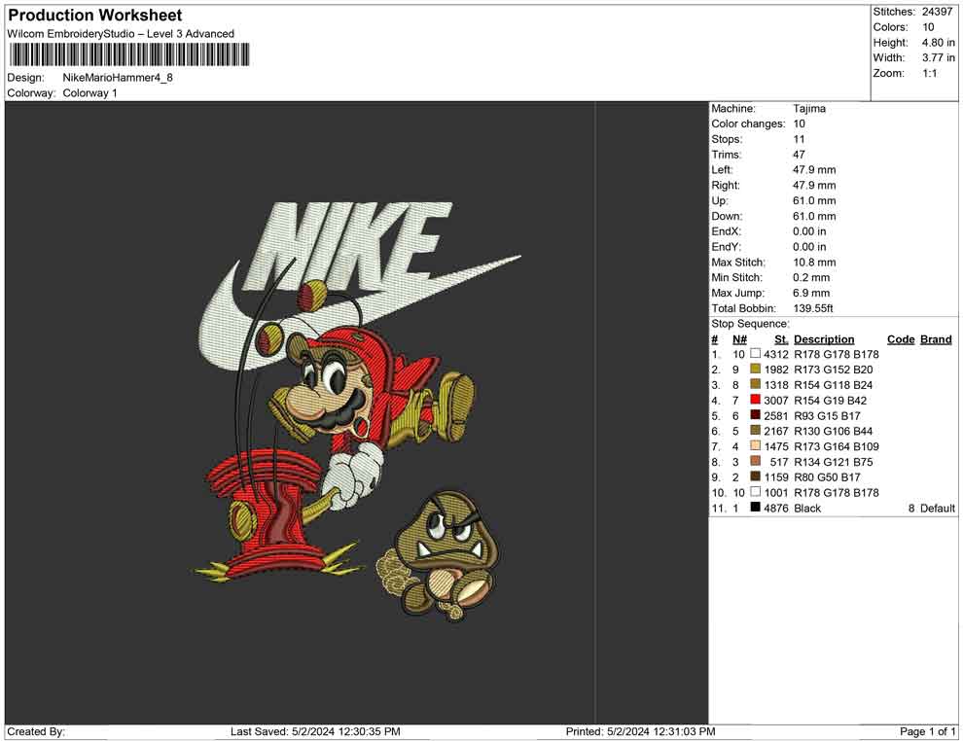963x741 pixels.
Task: Select the Black swatch in stop row 11
Action: pyautogui.click(x=756, y=507)
